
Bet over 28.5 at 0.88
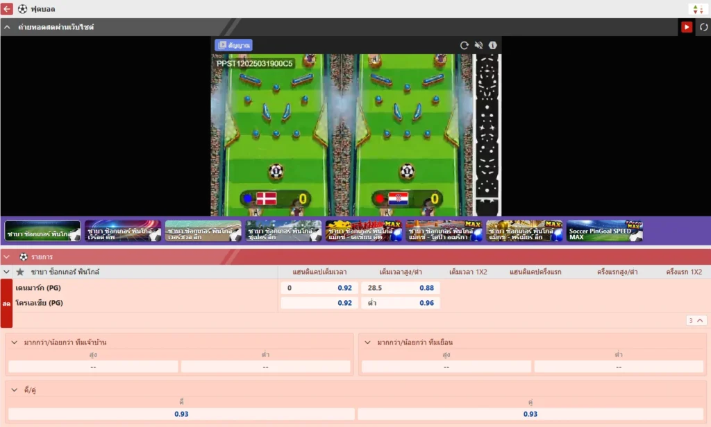pos(401,288)
